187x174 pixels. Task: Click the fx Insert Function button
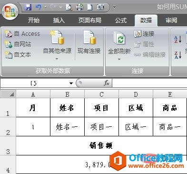coord(107,83)
